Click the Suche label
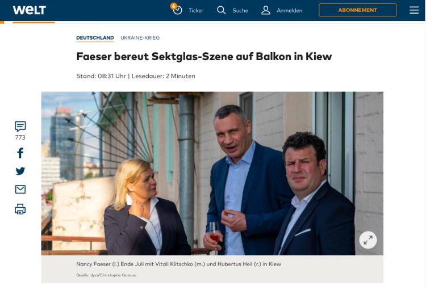 click(240, 11)
